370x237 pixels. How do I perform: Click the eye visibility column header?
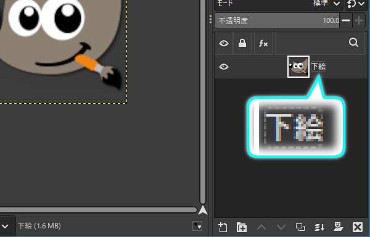pos(224,43)
